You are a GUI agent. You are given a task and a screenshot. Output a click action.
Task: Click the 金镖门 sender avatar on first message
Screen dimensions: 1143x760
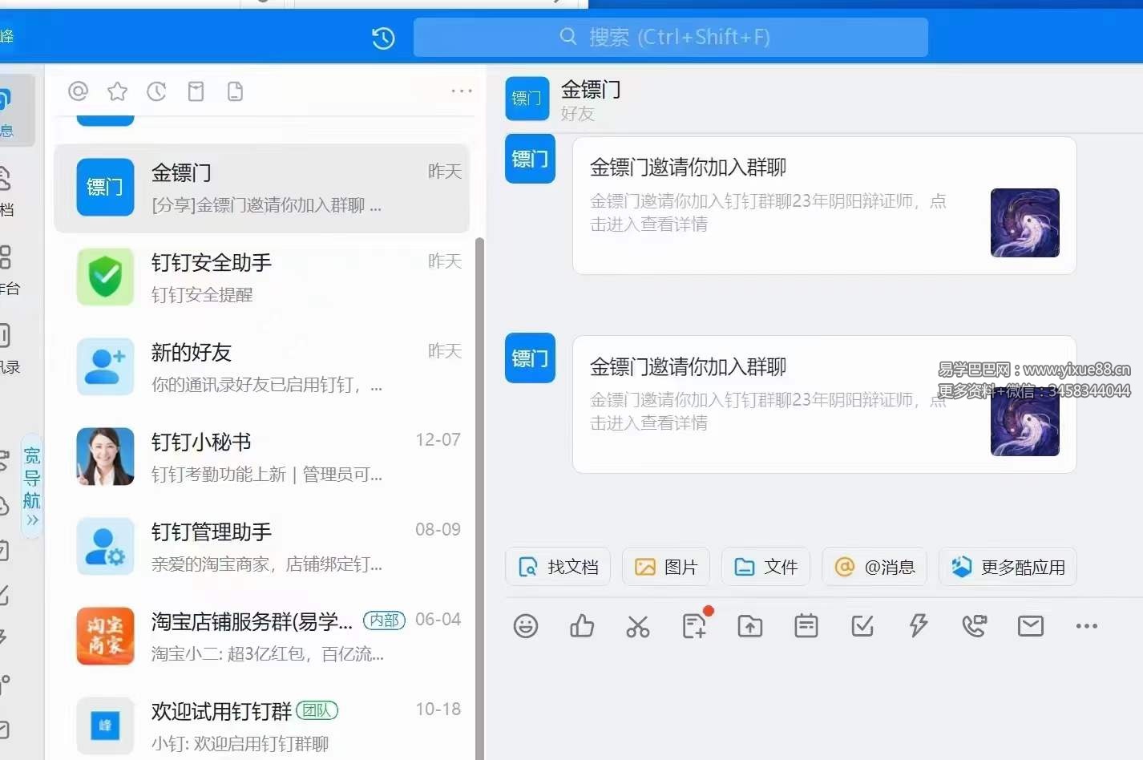[x=530, y=159]
